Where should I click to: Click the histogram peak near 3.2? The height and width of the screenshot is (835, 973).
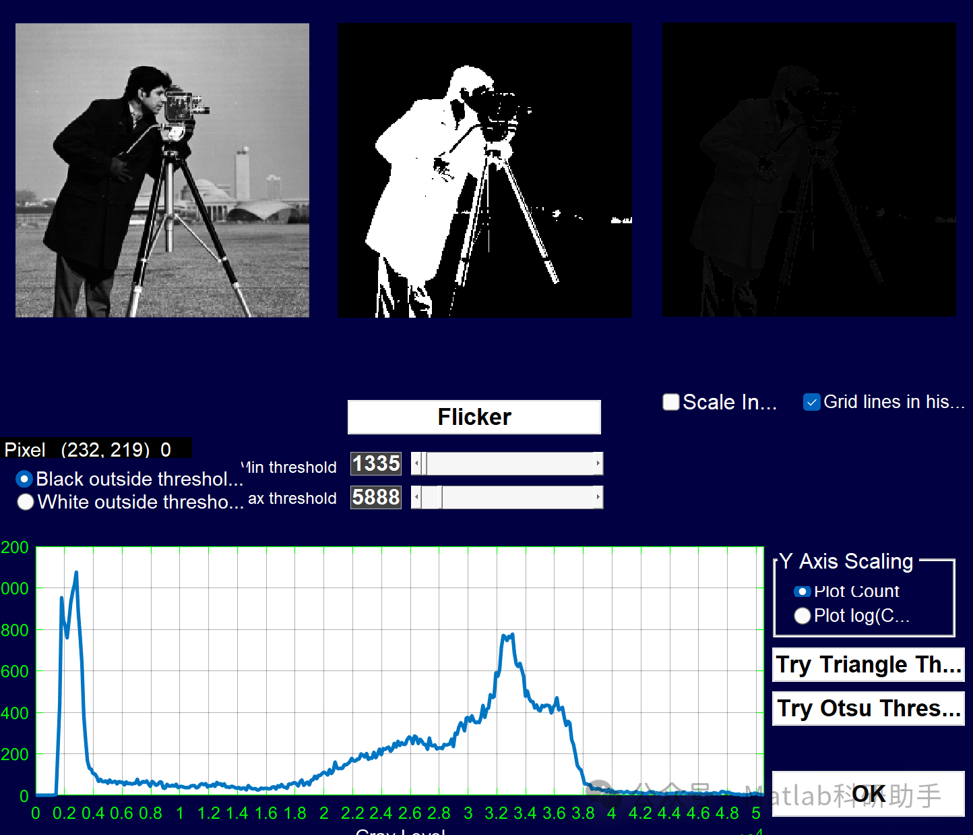click(507, 635)
